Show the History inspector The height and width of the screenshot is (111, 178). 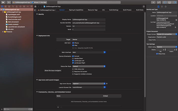(162, 7)
